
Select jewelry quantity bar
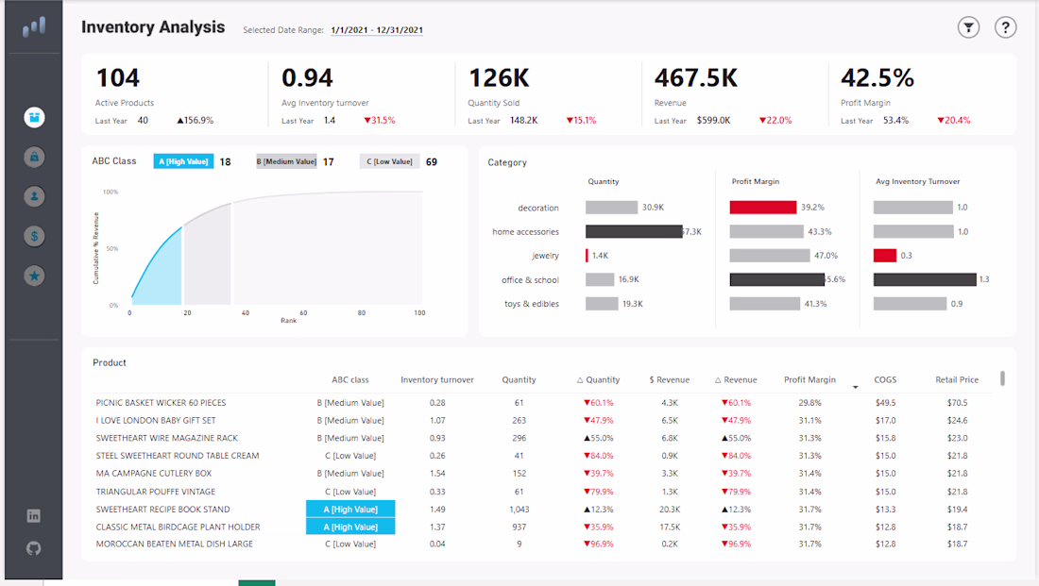coord(588,256)
